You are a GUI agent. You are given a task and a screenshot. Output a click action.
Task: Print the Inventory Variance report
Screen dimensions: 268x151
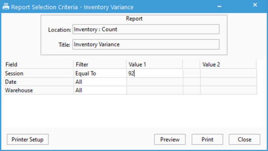point(207,139)
